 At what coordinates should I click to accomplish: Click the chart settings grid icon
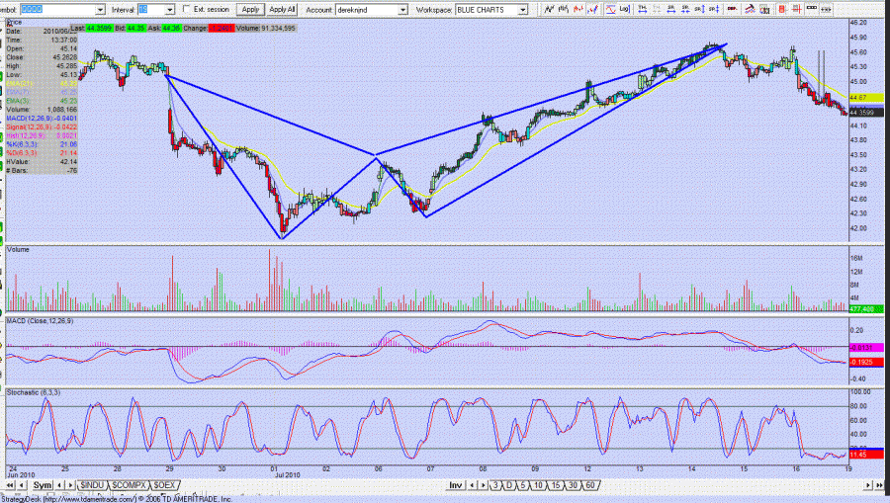click(x=764, y=9)
